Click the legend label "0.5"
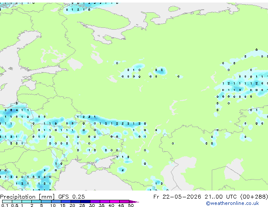Viewport: 268px width, 207px height. click(15, 205)
